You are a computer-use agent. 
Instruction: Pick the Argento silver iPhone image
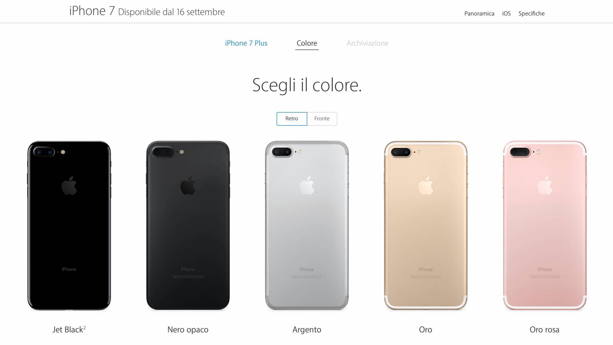[307, 225]
